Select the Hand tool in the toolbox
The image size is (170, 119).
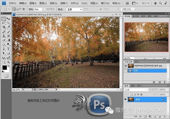[4, 62]
